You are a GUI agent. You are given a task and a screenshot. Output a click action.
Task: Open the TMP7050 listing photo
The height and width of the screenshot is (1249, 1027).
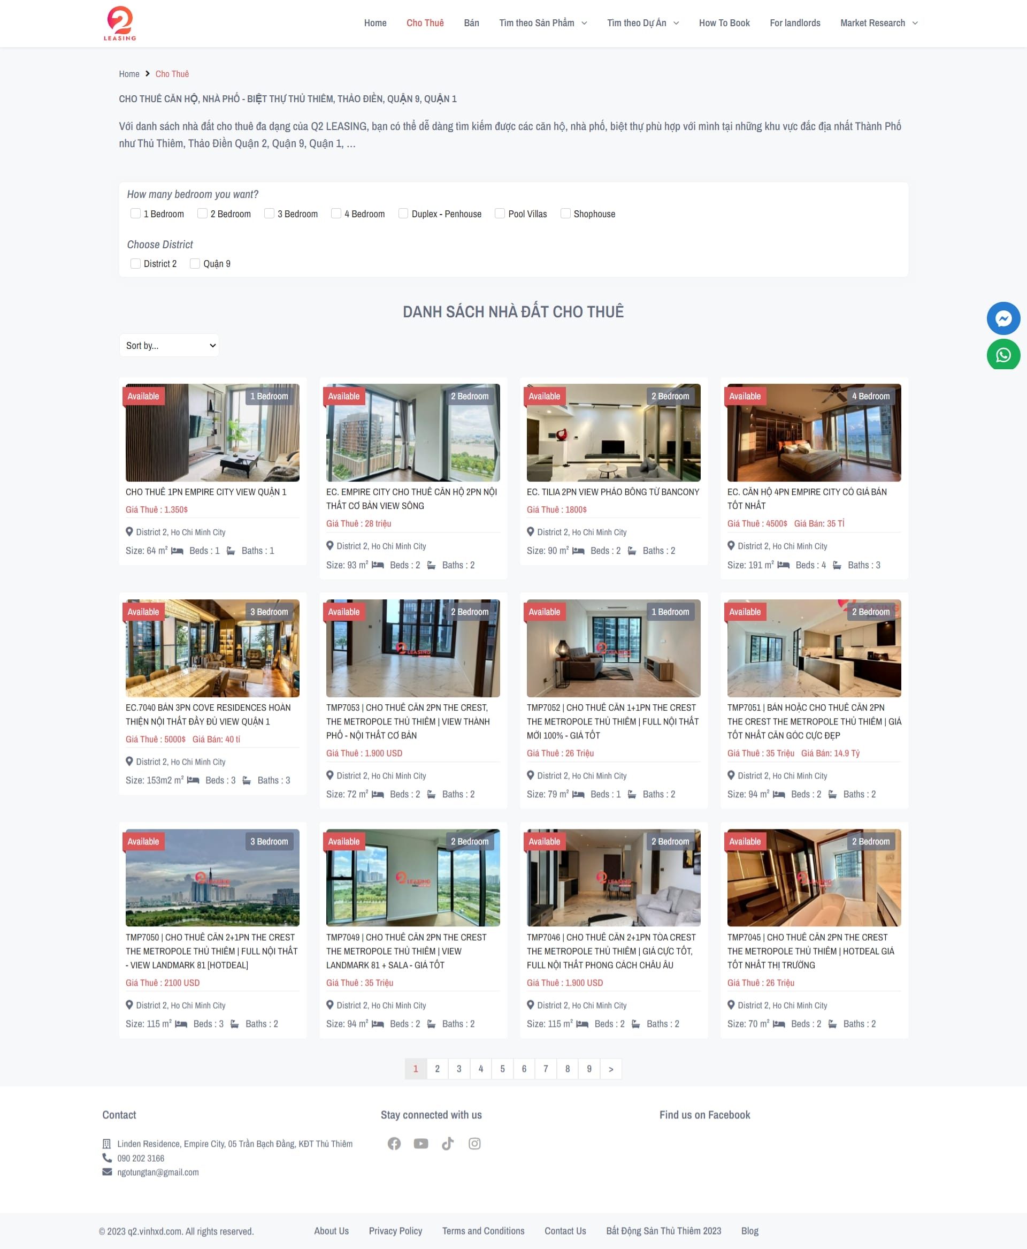(212, 877)
